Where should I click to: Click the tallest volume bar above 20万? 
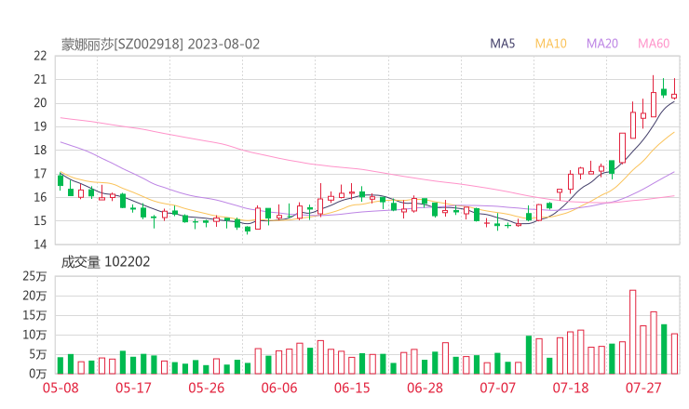pos(633,332)
